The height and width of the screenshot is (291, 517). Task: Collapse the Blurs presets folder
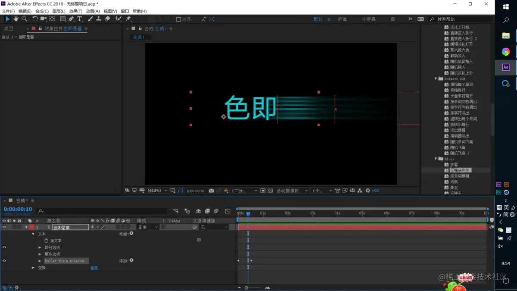pos(436,159)
